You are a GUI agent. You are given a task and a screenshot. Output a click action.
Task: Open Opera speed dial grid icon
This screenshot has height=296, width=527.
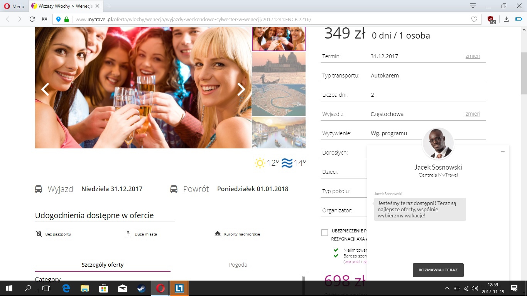pyautogui.click(x=44, y=19)
